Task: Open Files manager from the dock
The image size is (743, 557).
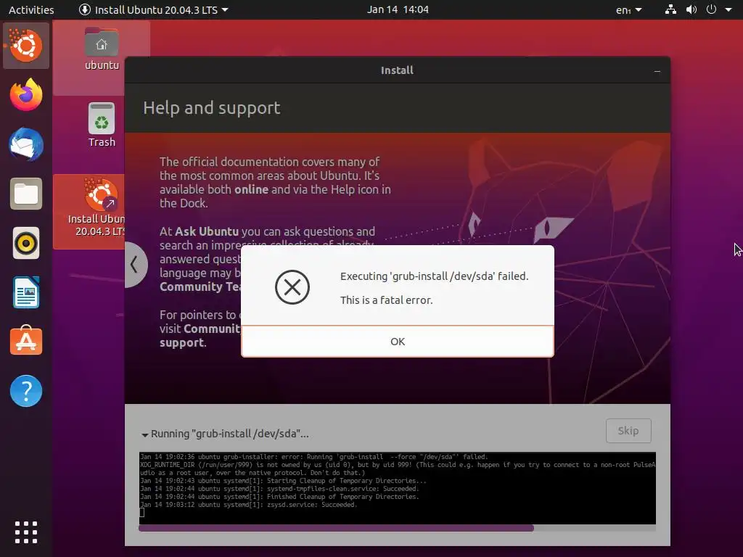Action: tap(26, 194)
